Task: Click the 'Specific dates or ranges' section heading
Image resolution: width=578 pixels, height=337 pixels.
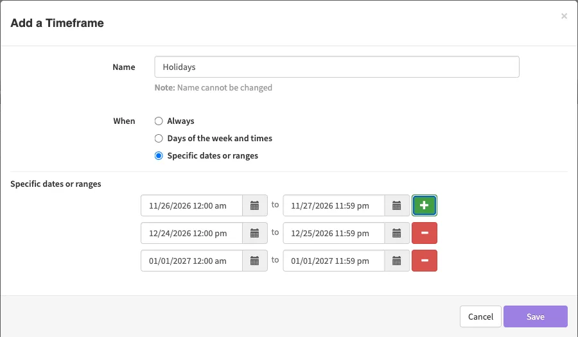Action: coord(56,184)
